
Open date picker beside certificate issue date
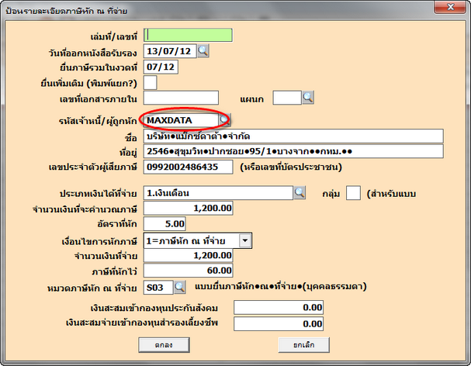[x=203, y=51]
